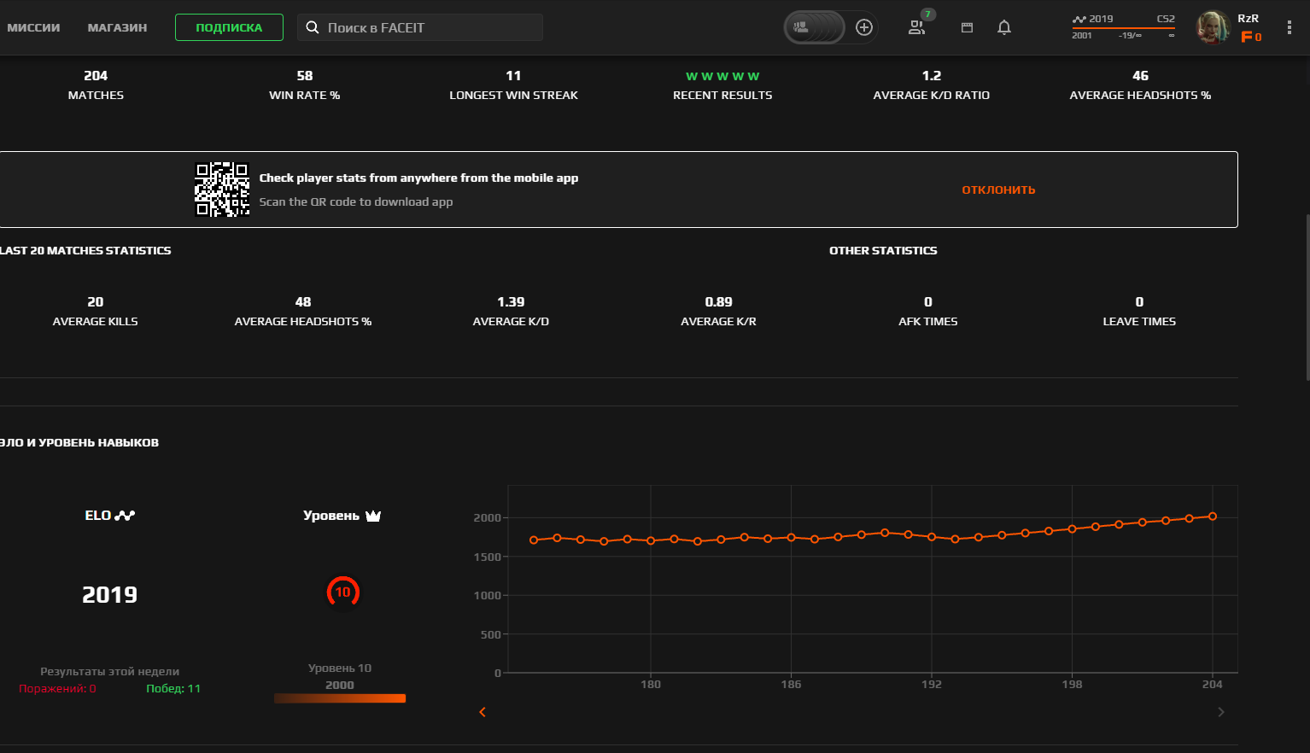This screenshot has height=753, width=1310.
Task: Open the clapperboard highlights icon
Action: [x=967, y=27]
